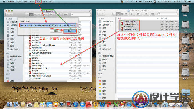Open Finder from the Dock
194x109 pixels.
point(9,104)
